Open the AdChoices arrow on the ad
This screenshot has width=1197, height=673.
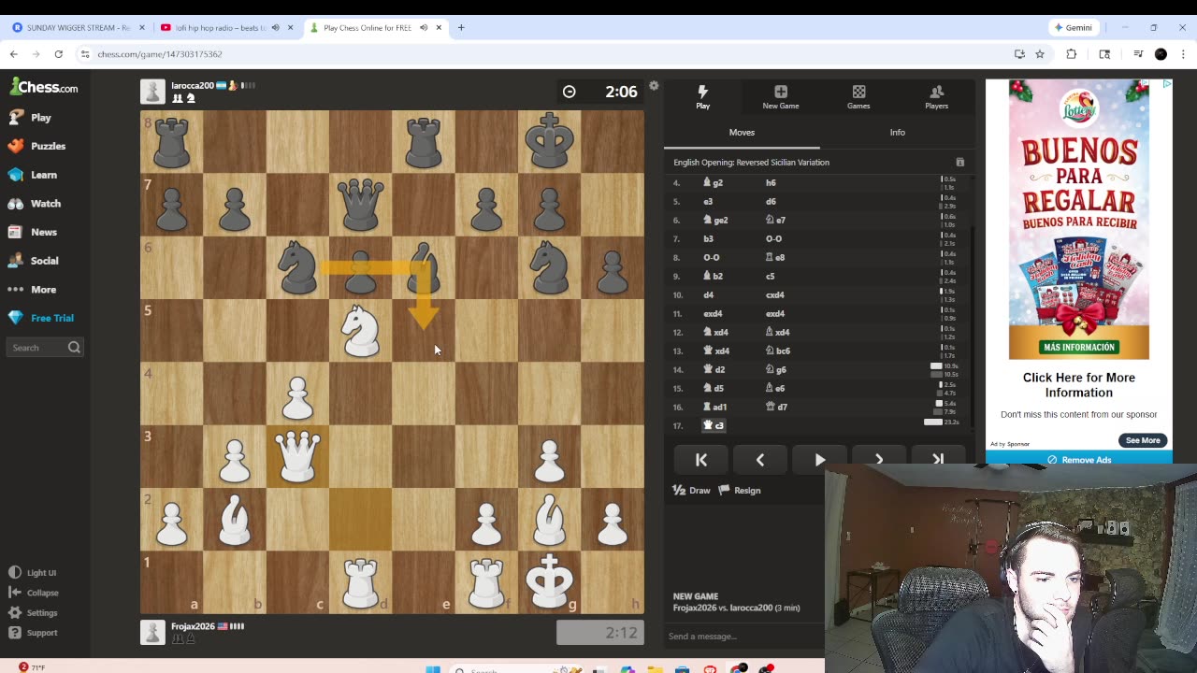coord(1166,84)
